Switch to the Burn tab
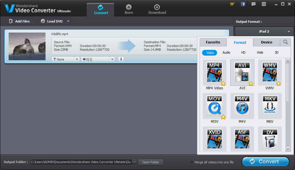Screen dimensions: 295x170 click(128, 9)
